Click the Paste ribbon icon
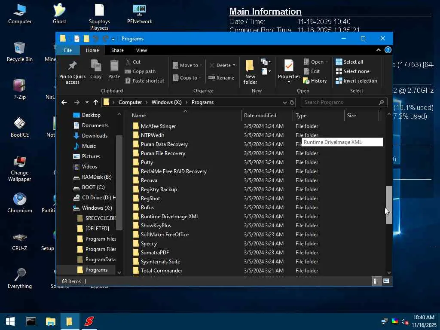The image size is (440, 330). (x=114, y=66)
